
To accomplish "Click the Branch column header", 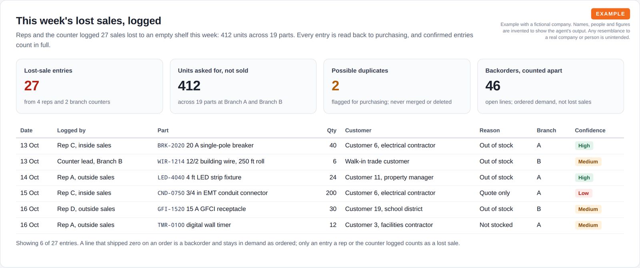I will [x=546, y=130].
